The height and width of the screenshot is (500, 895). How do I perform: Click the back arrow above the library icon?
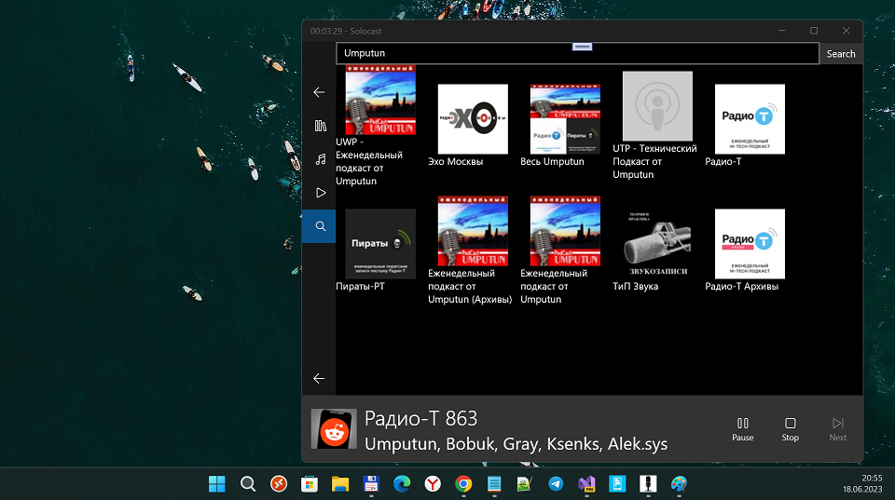click(x=319, y=92)
